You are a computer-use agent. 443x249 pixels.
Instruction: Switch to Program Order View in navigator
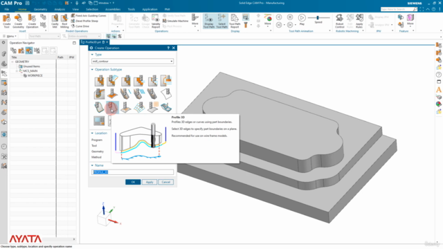point(13,50)
